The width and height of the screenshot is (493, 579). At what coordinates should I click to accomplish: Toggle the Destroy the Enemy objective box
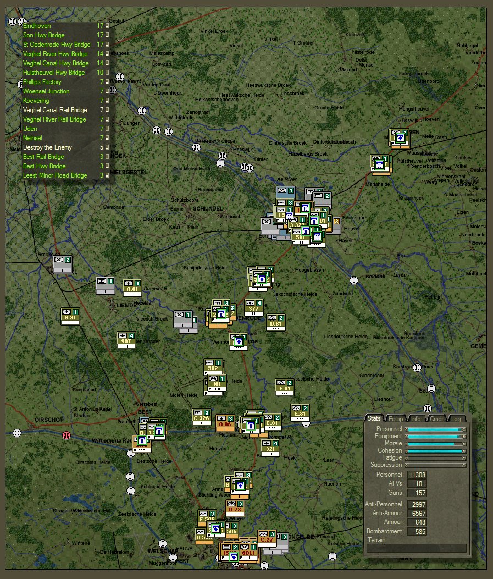107,147
